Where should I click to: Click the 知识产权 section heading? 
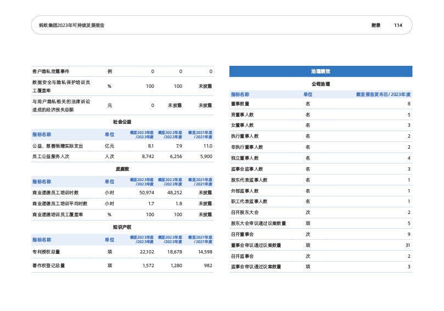tap(122, 226)
